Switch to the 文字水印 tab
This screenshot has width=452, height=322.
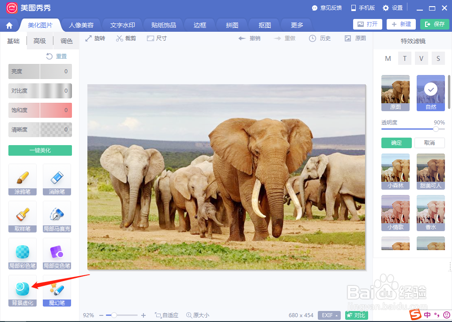click(x=123, y=25)
